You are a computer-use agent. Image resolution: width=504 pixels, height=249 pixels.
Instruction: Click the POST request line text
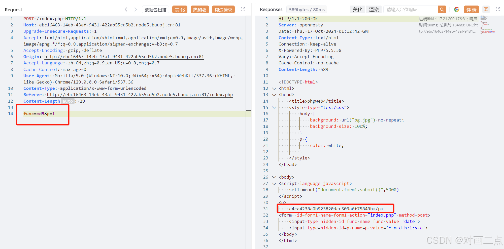[x=55, y=19]
